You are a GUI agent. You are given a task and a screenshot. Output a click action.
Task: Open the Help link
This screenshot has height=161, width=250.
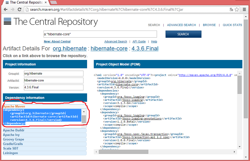[154, 41]
